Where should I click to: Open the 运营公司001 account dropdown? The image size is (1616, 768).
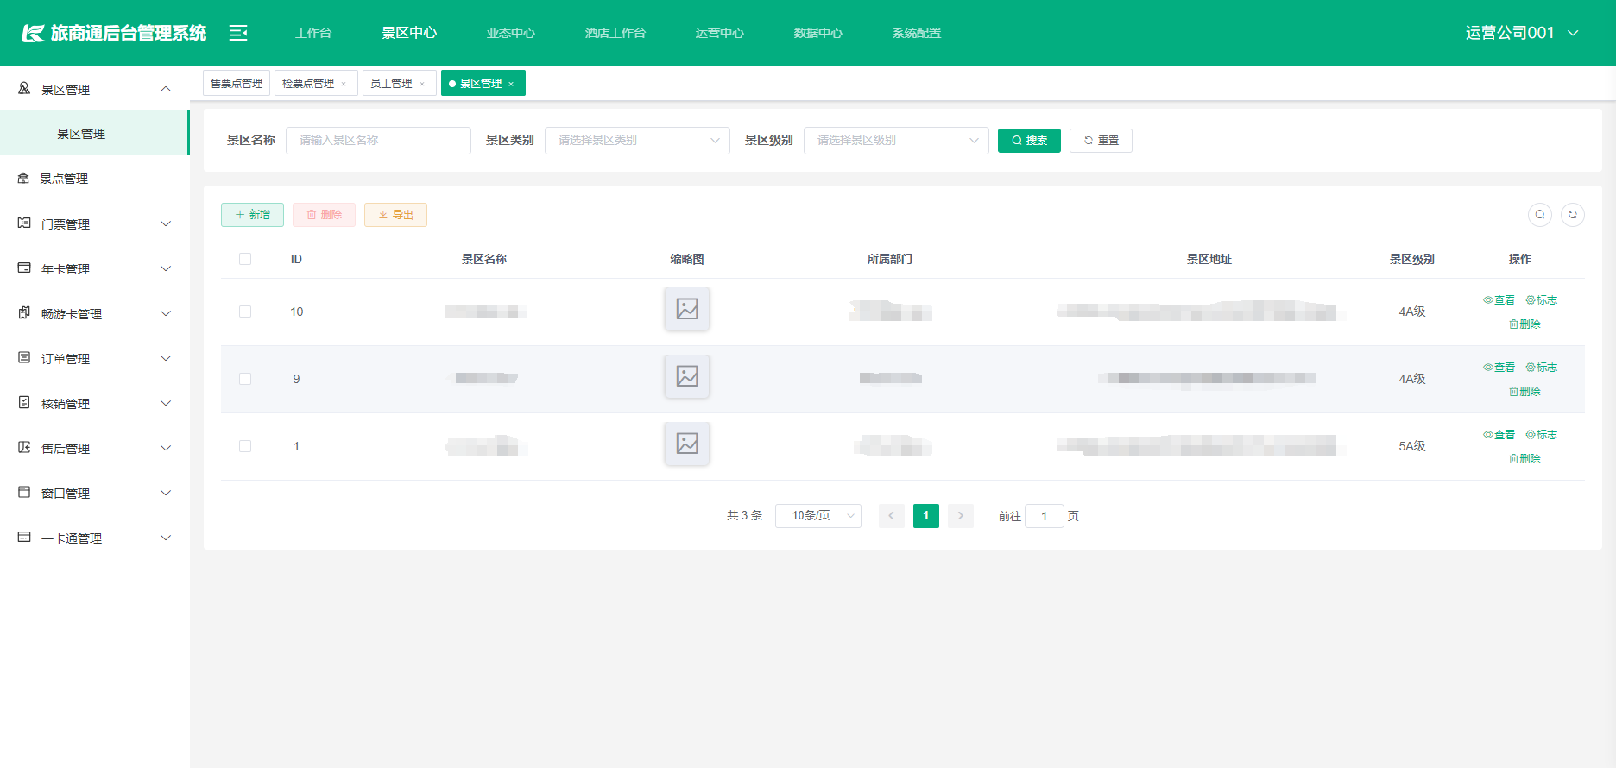[1523, 33]
